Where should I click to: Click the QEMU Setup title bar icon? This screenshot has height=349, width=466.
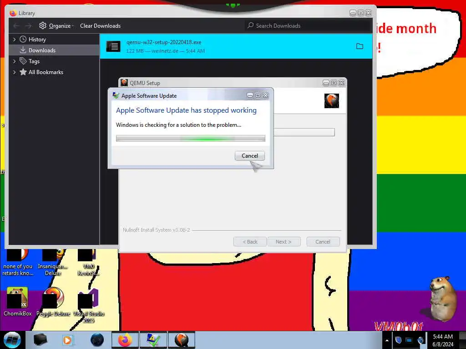[x=124, y=83]
